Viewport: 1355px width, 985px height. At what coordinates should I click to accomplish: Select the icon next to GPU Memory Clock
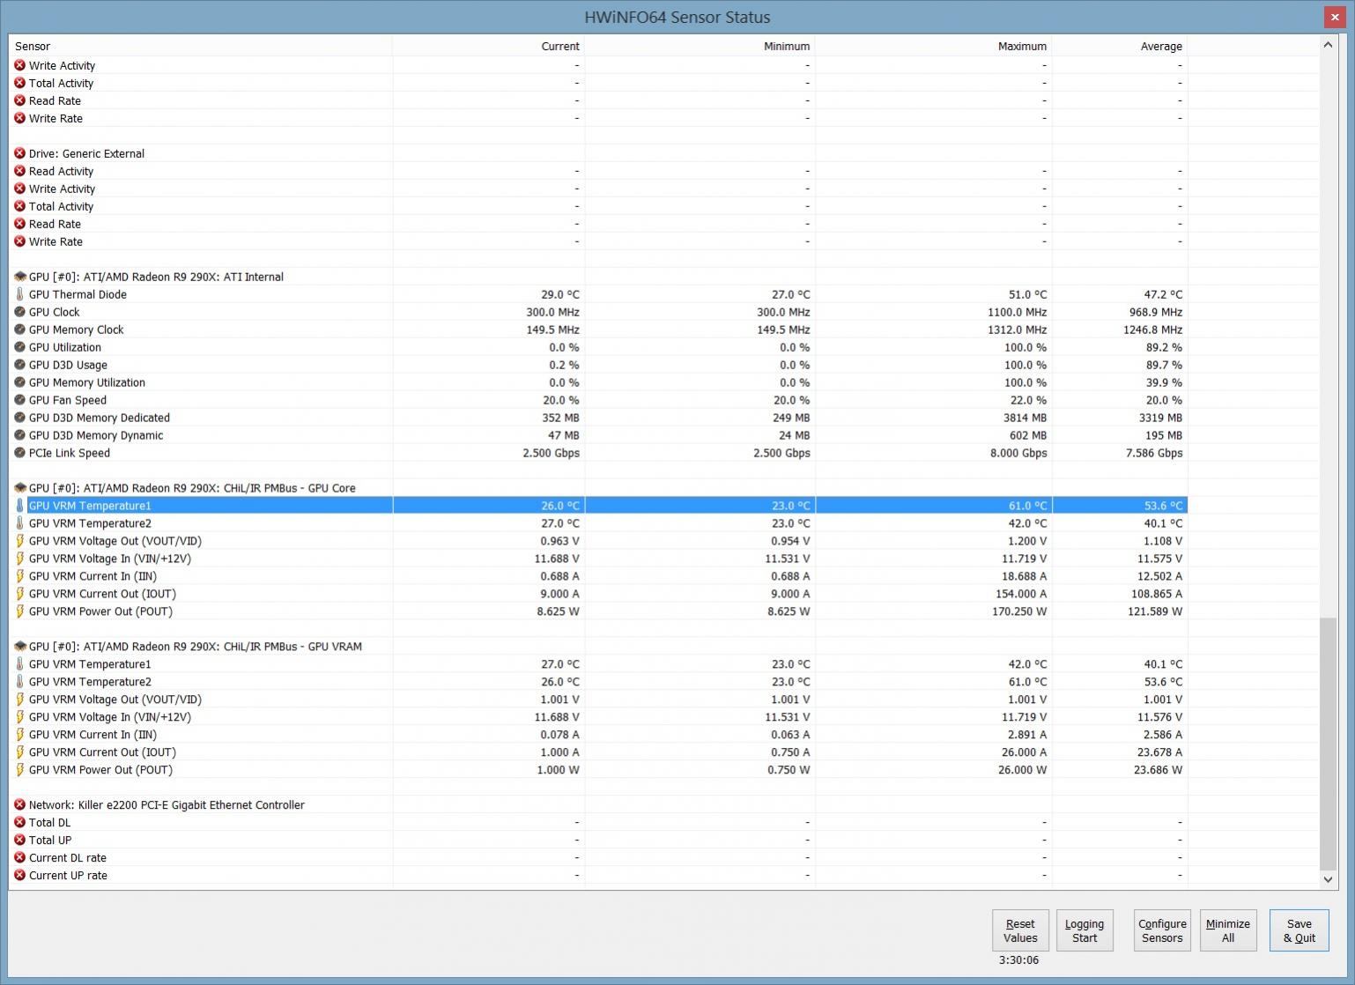click(x=19, y=330)
